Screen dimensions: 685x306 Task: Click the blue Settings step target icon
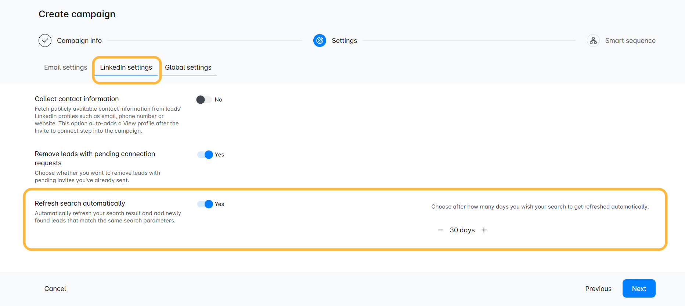click(320, 41)
